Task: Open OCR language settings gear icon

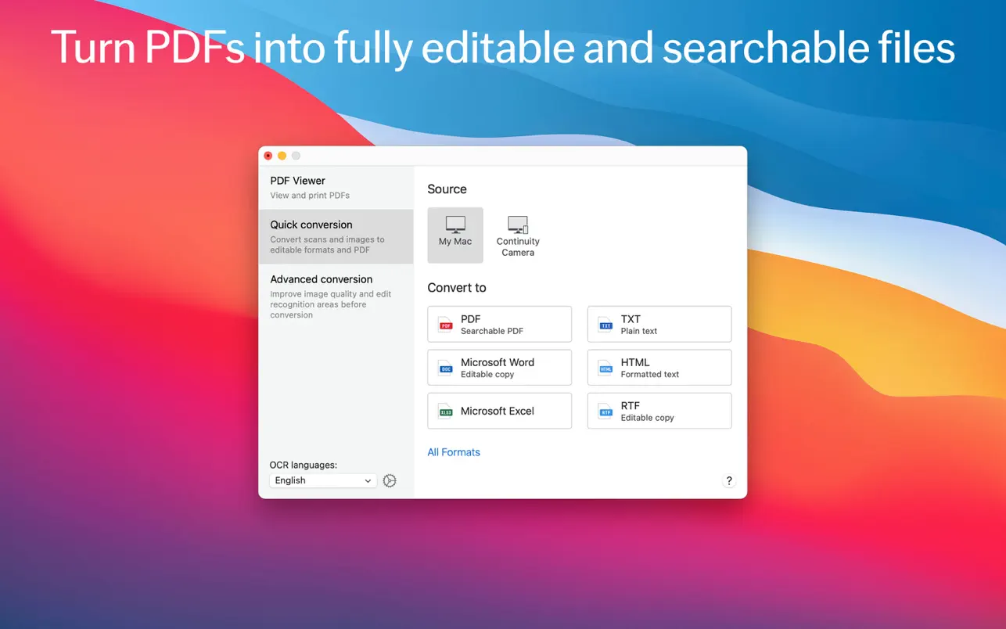Action: tap(390, 480)
